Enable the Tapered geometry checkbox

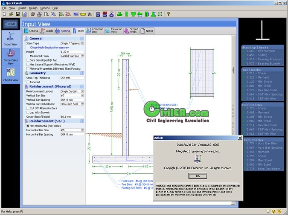[28, 82]
